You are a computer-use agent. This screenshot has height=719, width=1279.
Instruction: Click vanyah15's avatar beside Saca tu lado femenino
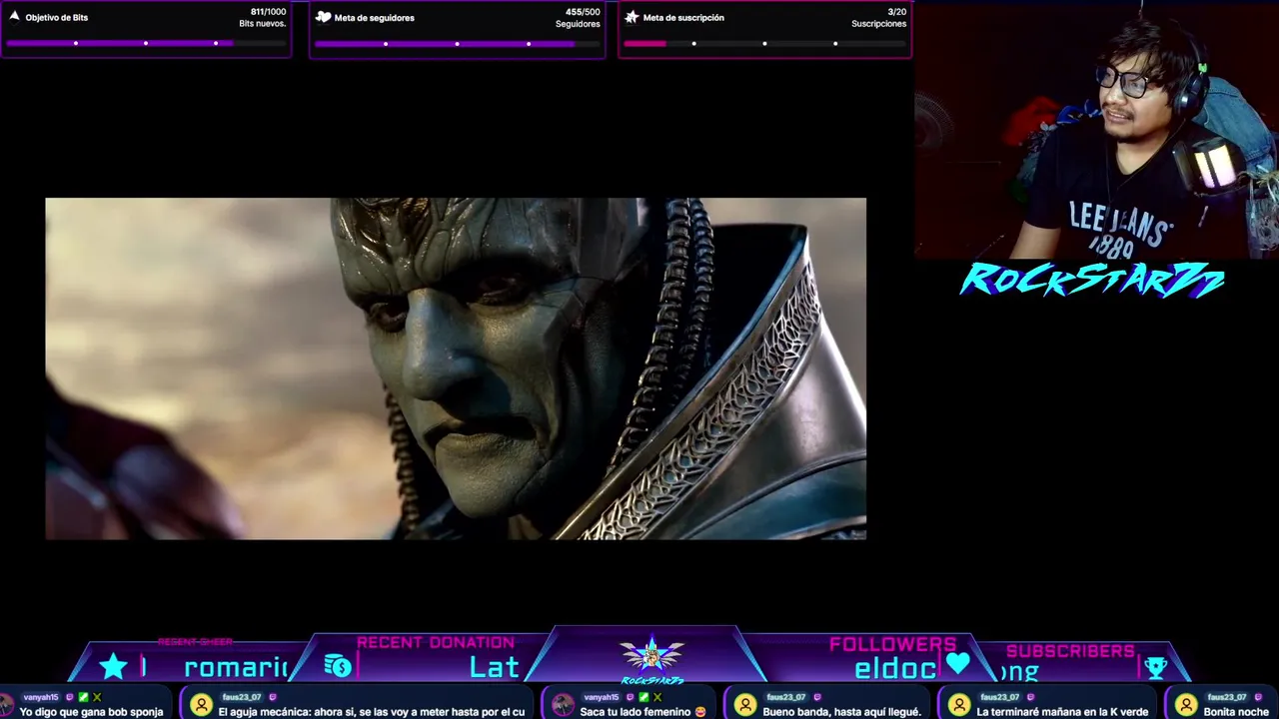click(563, 705)
